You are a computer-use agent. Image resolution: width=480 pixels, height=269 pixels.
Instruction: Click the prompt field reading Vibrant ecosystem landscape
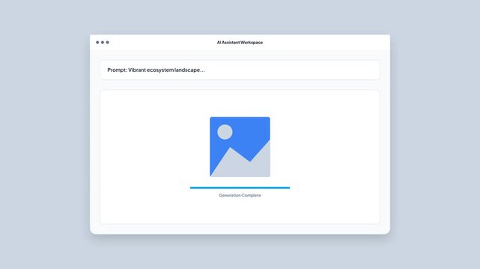(x=240, y=70)
